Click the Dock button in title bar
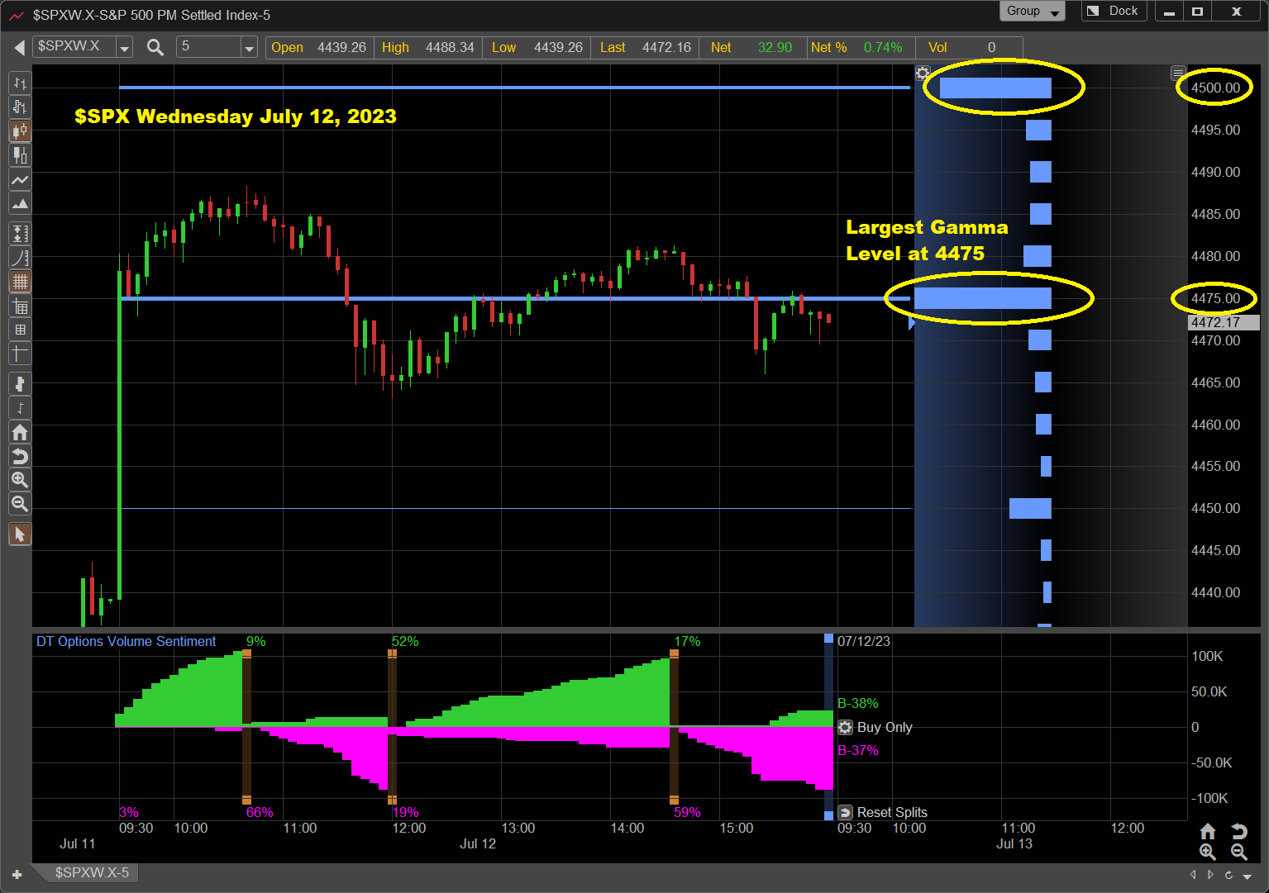The height and width of the screenshot is (893, 1269). click(x=1113, y=11)
